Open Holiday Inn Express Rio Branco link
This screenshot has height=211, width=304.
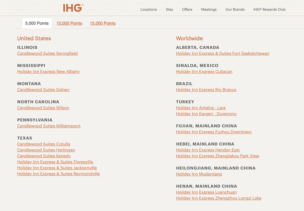tap(206, 90)
